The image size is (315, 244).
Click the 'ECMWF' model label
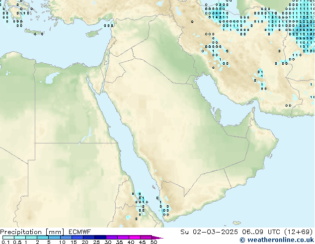point(80,232)
